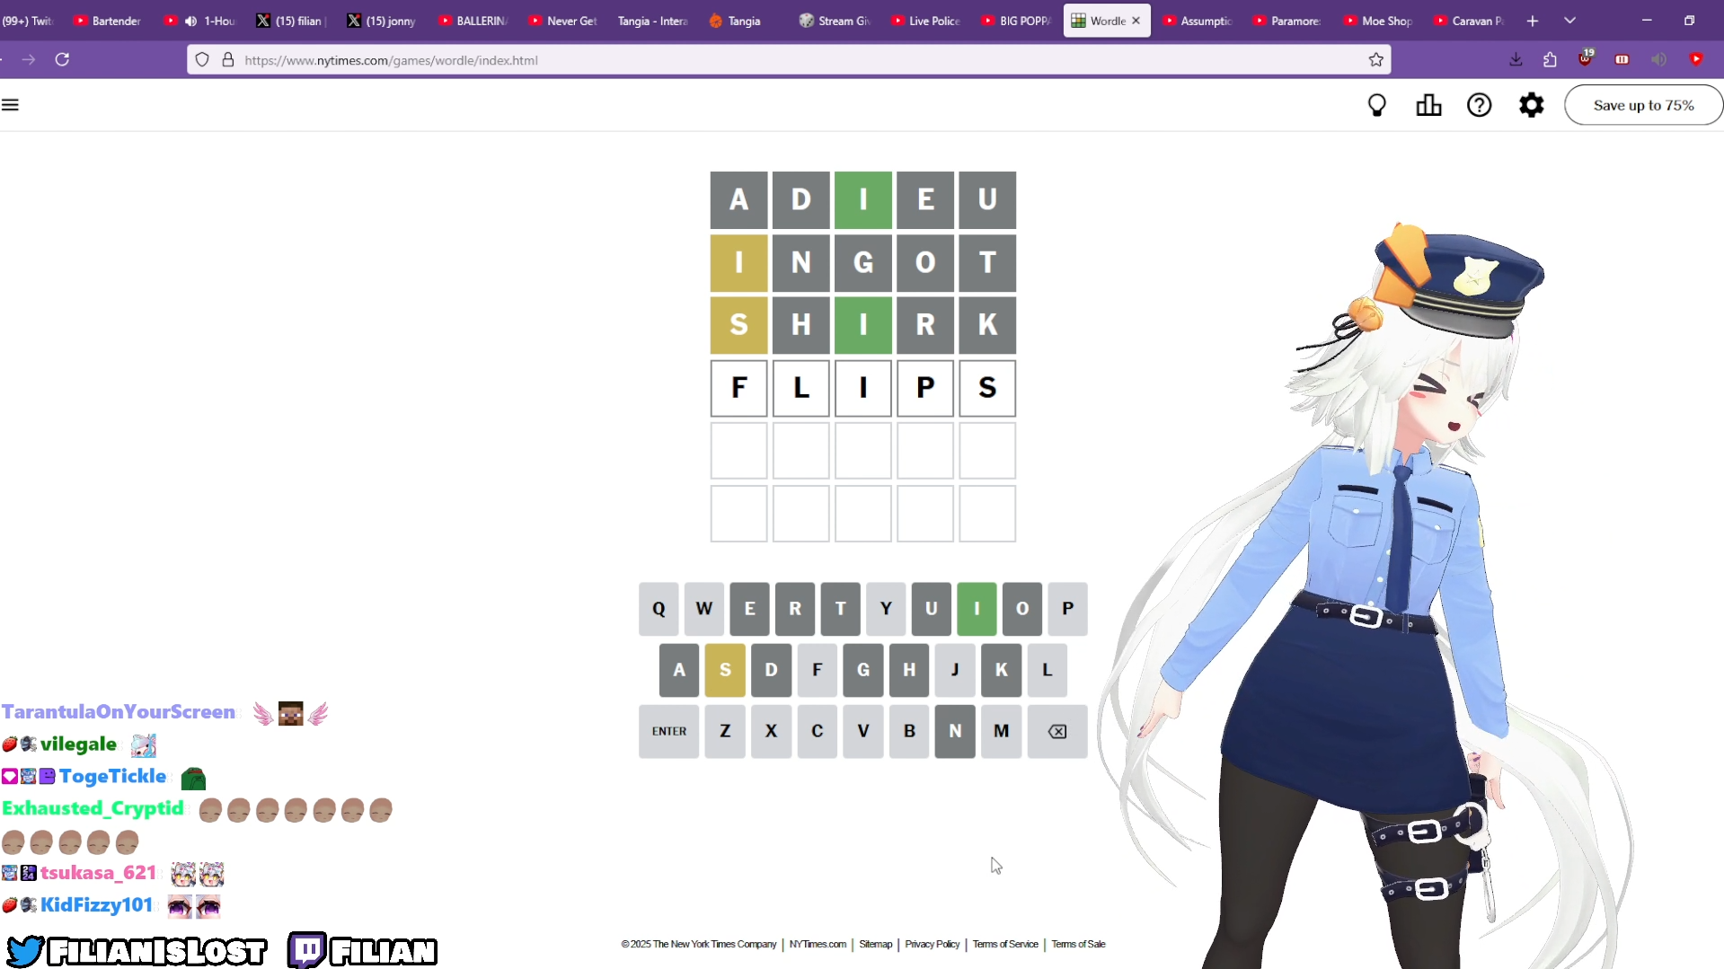Tap the Z key on Wordle keyboard
The image size is (1724, 969).
click(725, 731)
